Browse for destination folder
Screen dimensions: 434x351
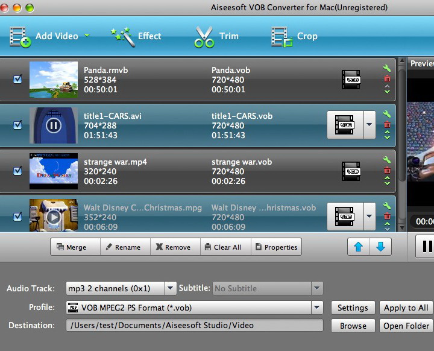point(353,326)
